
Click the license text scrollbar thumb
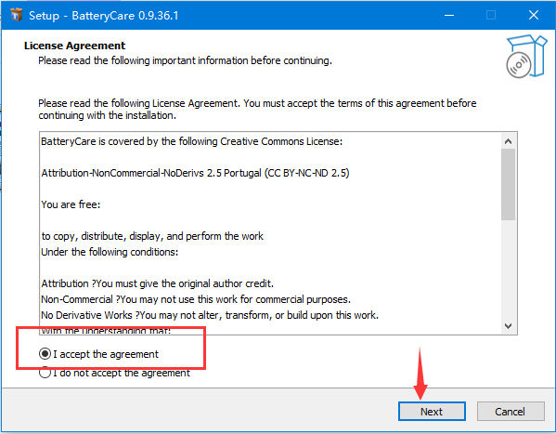[x=508, y=184]
